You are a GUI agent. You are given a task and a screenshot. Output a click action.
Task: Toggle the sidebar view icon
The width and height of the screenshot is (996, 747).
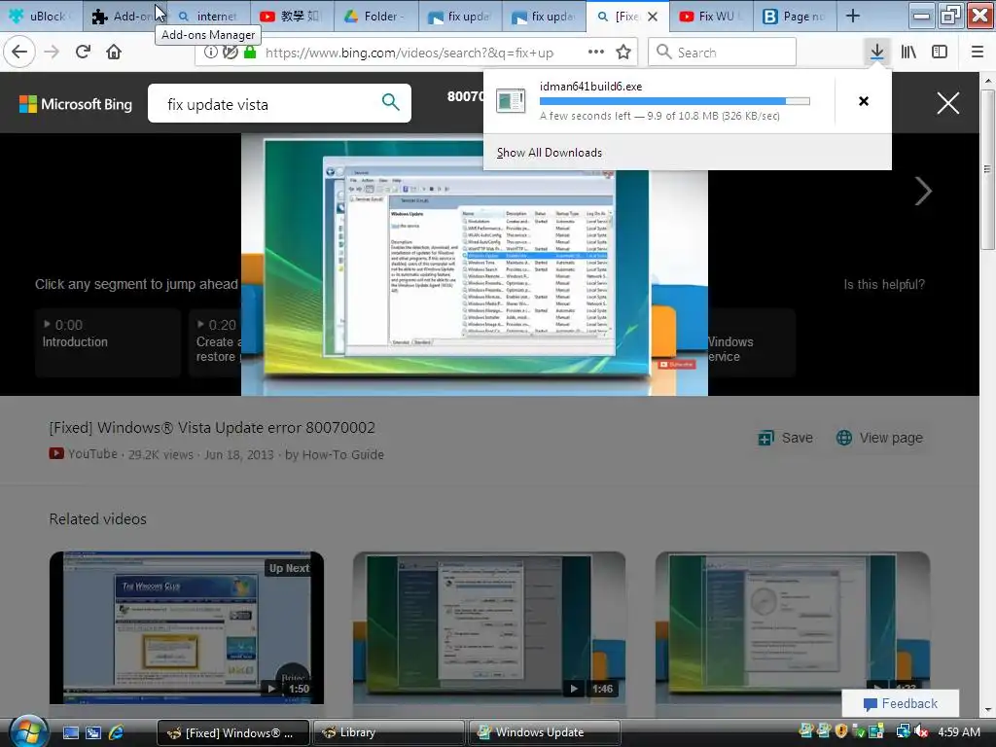[x=940, y=53]
